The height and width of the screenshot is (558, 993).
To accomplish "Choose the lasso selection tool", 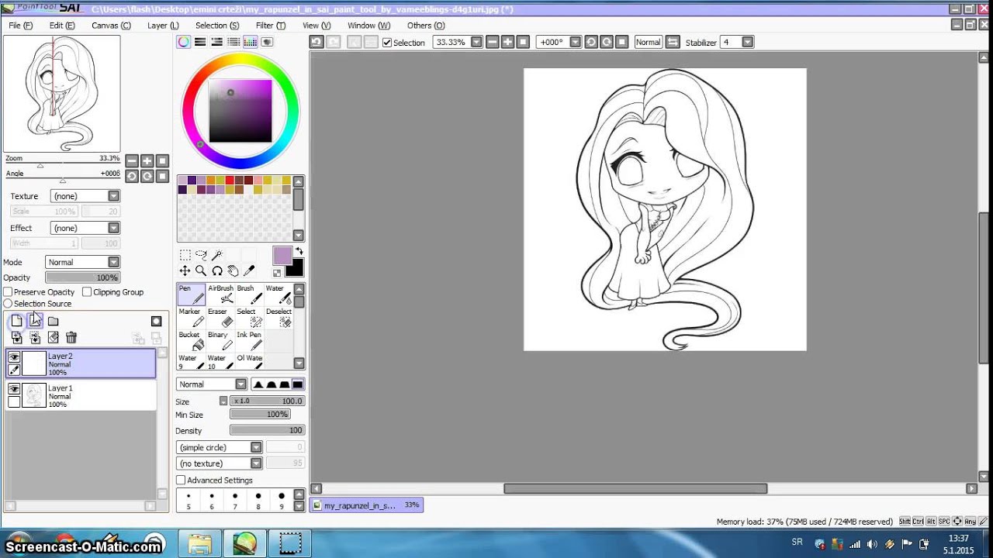I will coord(201,255).
